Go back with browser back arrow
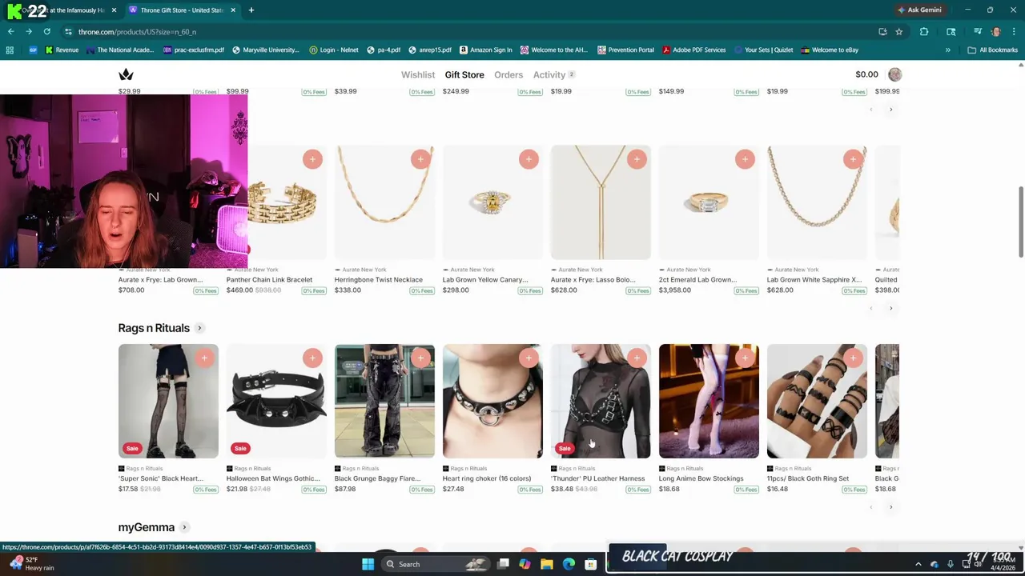This screenshot has height=576, width=1025. [10, 31]
